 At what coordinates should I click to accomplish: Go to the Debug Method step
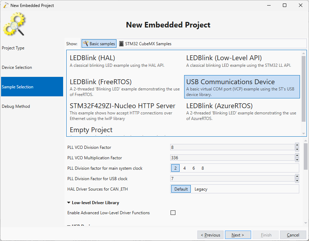click(x=16, y=106)
